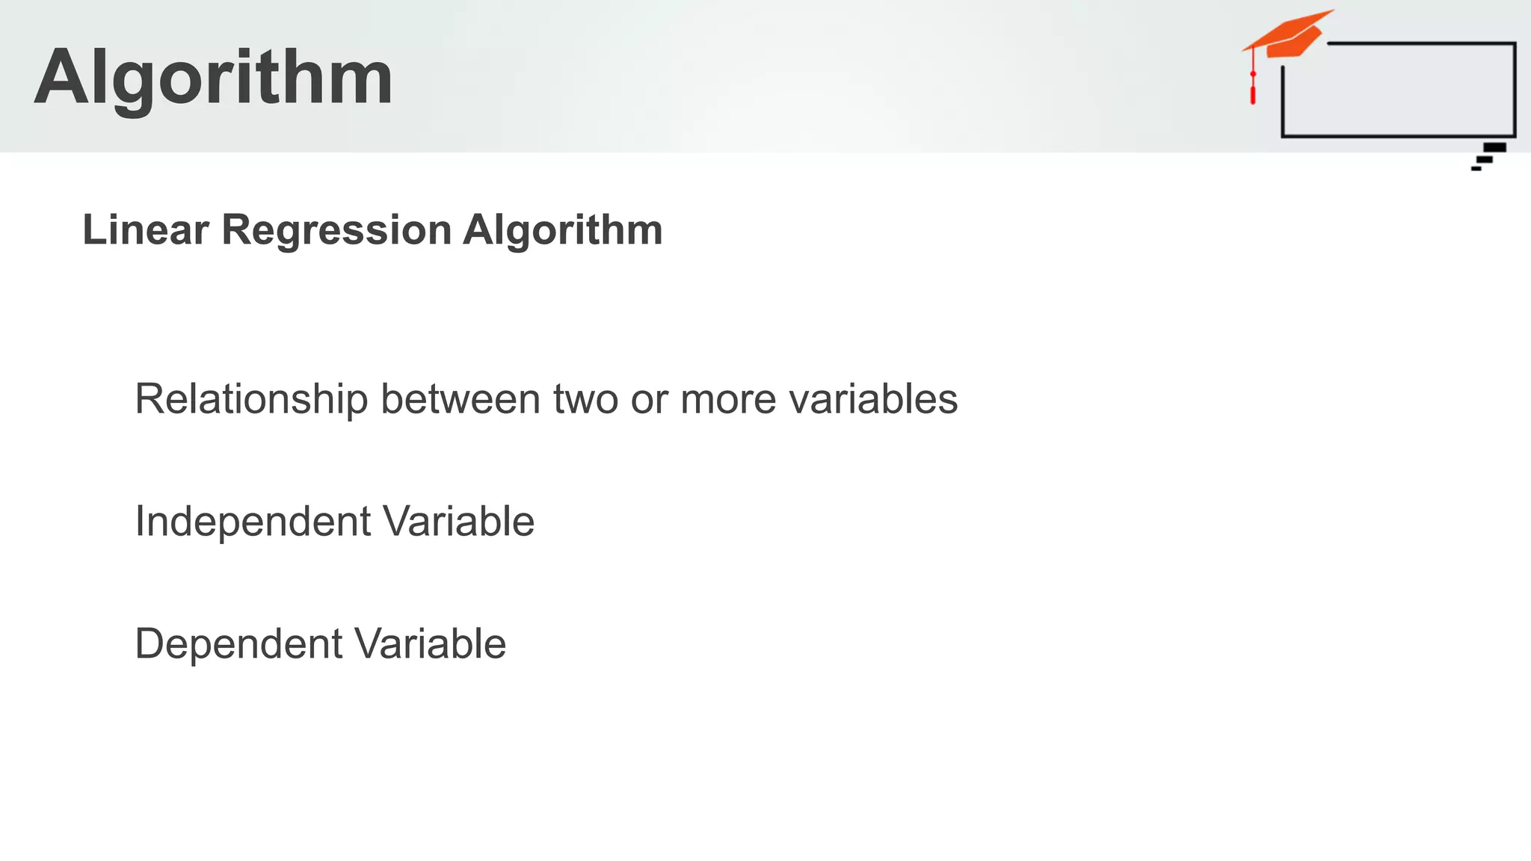The width and height of the screenshot is (1531, 861).
Task: Click the word 'Relationship' in first bullet
Action: (251, 398)
